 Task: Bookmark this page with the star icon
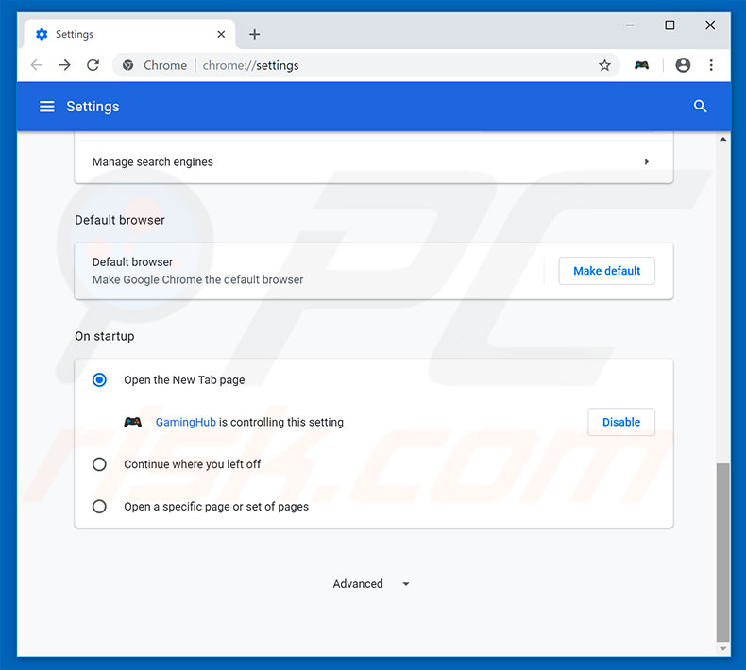click(604, 65)
